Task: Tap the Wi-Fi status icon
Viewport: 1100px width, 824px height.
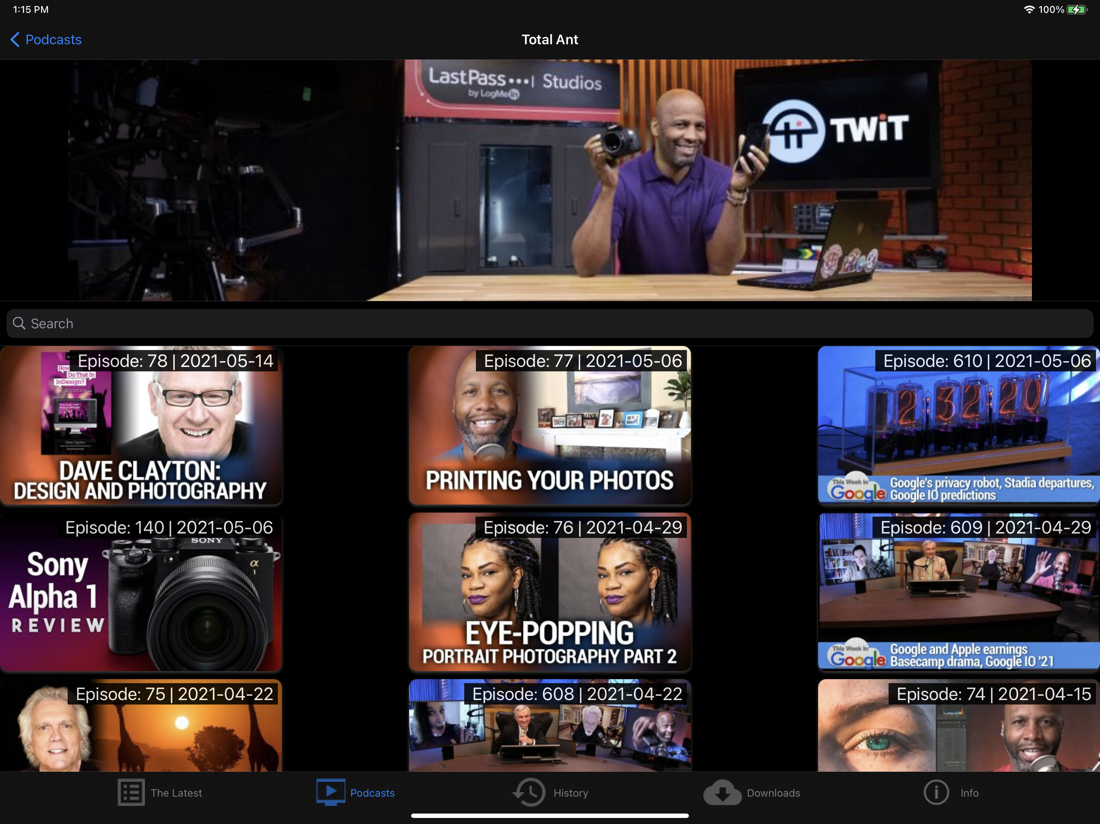Action: coord(1029,9)
